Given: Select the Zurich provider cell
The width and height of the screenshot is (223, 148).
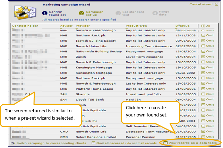Looking at the screenshot, I should tap(81, 57).
